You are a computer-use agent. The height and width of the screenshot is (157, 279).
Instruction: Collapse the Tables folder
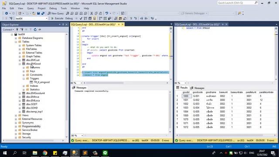point(16,42)
